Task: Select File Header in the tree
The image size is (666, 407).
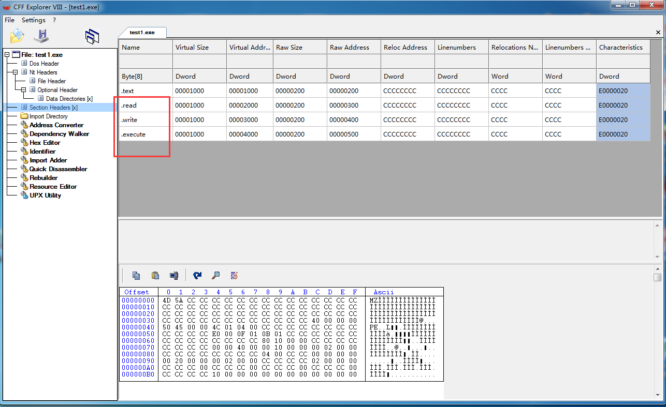Action: (x=52, y=81)
